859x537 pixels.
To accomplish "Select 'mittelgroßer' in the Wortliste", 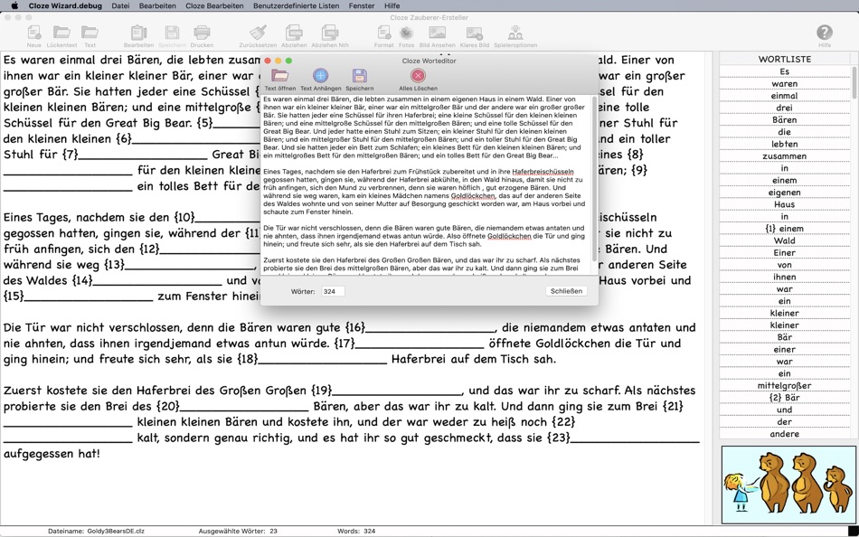I will tap(785, 385).
